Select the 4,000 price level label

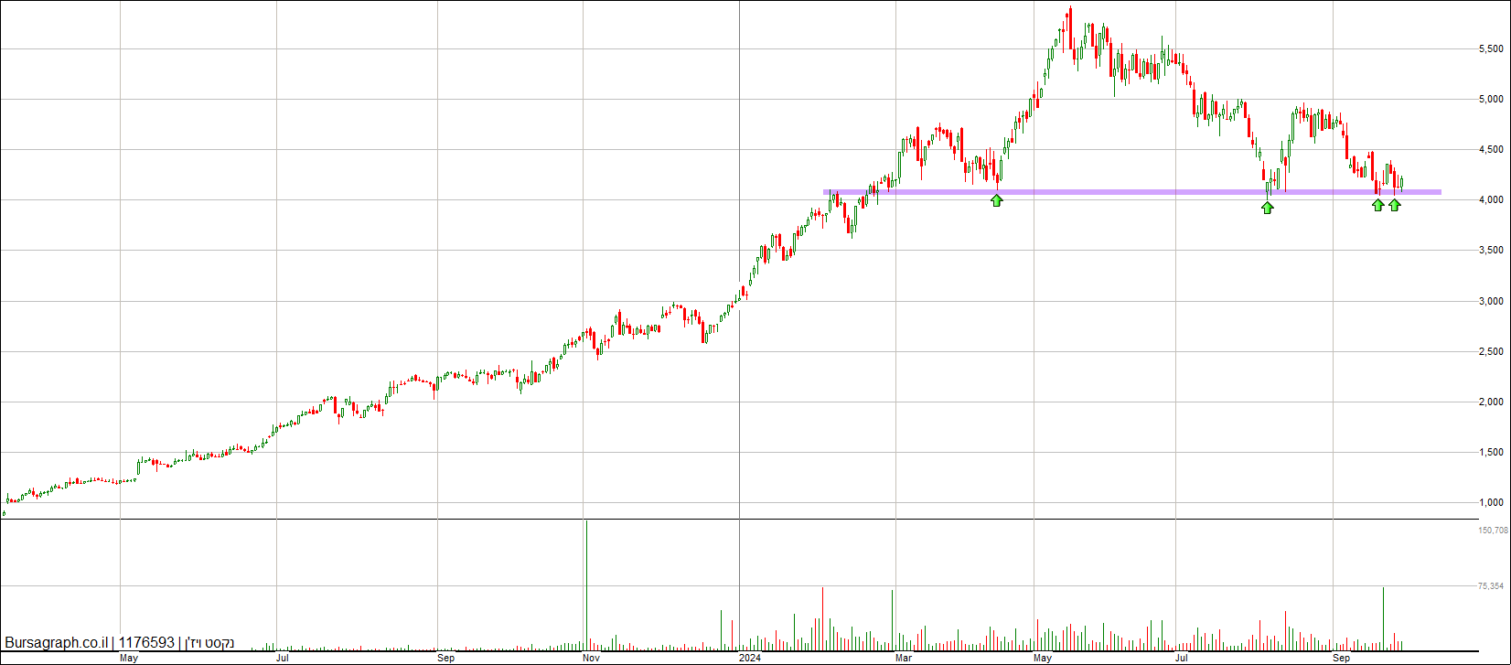(x=1492, y=199)
